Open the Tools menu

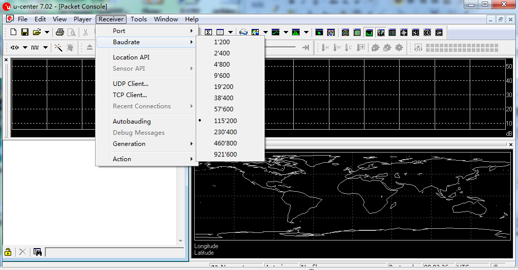[139, 19]
